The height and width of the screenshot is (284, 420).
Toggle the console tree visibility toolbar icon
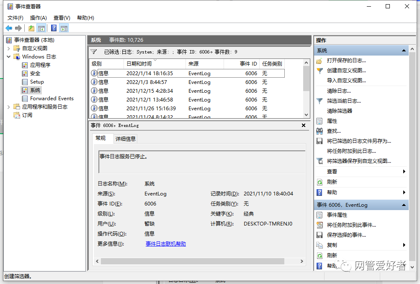(x=42, y=28)
